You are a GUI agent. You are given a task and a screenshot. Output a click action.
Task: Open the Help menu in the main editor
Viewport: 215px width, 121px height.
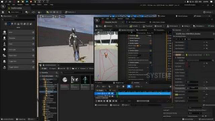click(x=51, y=4)
